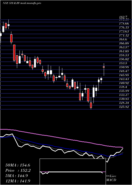
Task: Click the 168.6 axis value
Action: (x=123, y=39)
